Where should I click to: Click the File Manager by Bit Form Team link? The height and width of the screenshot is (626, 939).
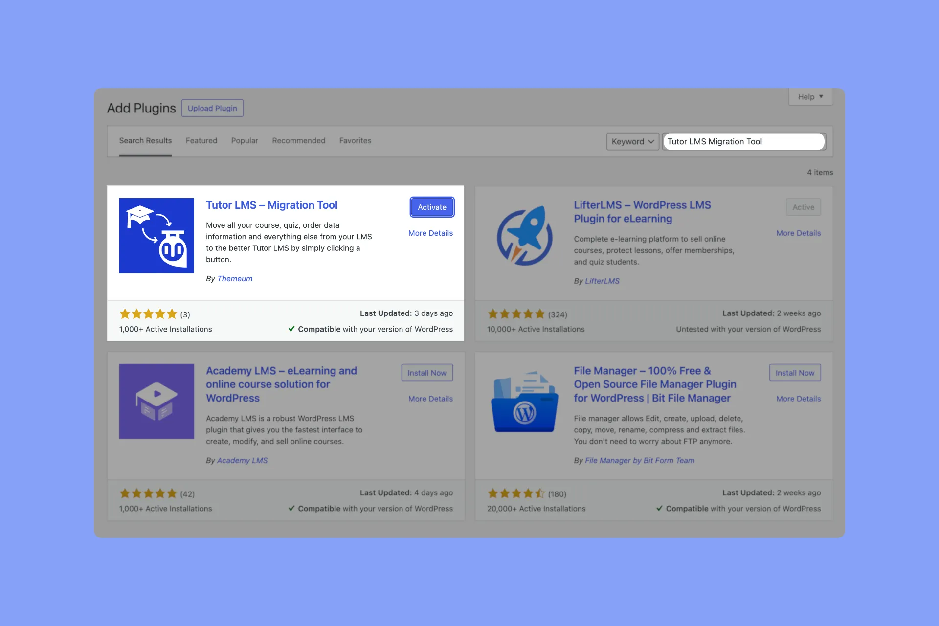click(640, 461)
